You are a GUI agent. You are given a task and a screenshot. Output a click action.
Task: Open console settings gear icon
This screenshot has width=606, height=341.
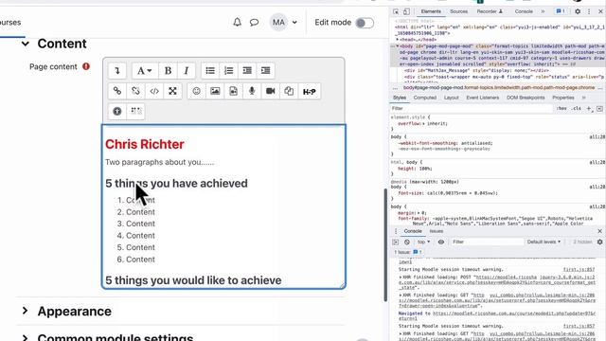599,242
